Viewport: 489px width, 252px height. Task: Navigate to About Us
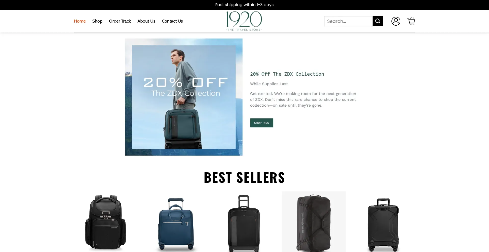pos(146,21)
